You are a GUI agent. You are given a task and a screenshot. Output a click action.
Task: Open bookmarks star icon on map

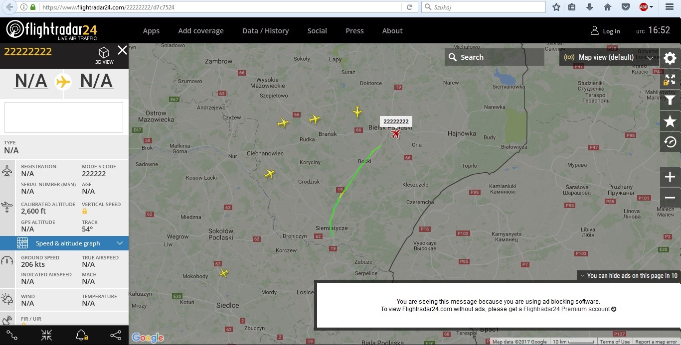670,121
